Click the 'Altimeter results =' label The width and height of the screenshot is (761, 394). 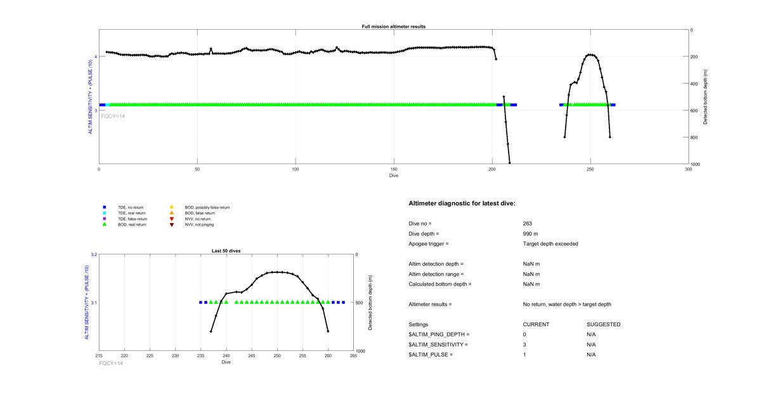click(x=431, y=305)
